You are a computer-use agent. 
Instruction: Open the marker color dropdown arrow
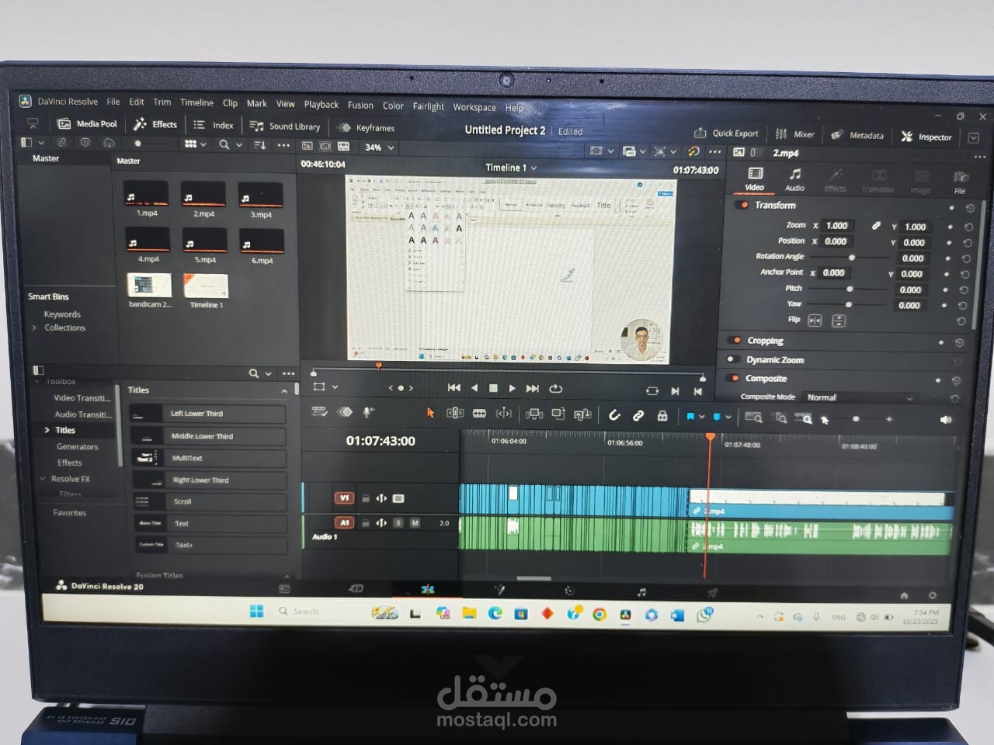click(728, 418)
